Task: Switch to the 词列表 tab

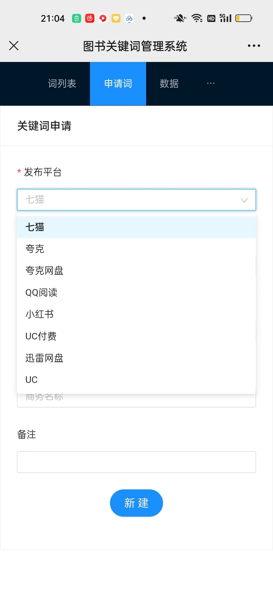Action: click(62, 83)
